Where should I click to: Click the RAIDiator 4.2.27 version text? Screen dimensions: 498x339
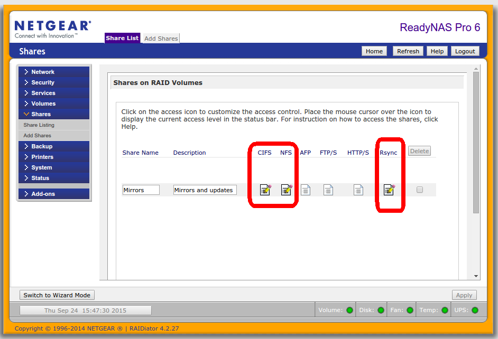pos(154,328)
